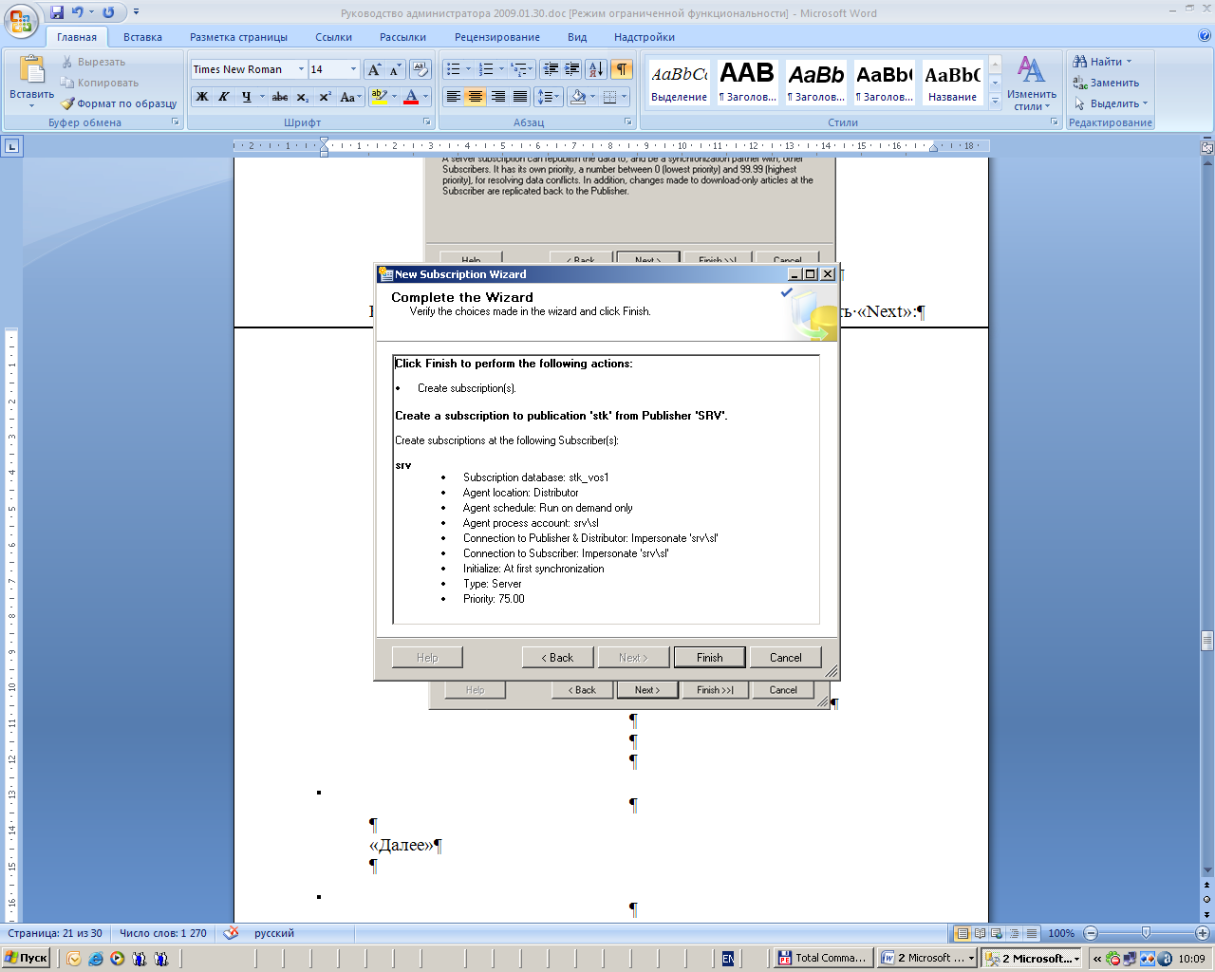Click the ruler tab selector
This screenshot has width=1215, height=972.
11,146
